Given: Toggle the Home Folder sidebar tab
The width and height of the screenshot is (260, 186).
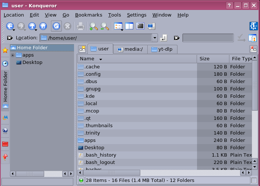Looking at the screenshot, I should point(5,87).
